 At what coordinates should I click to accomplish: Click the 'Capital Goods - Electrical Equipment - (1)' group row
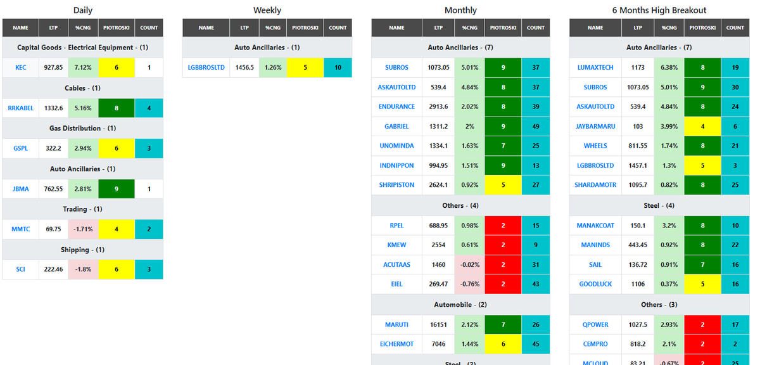pos(82,48)
